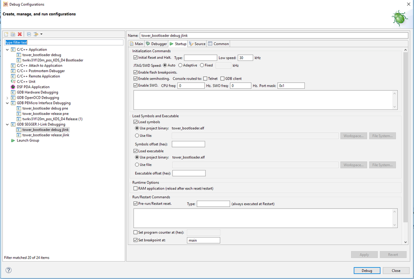Click the Port mask field
The image size is (414, 279).
pyautogui.click(x=291, y=86)
